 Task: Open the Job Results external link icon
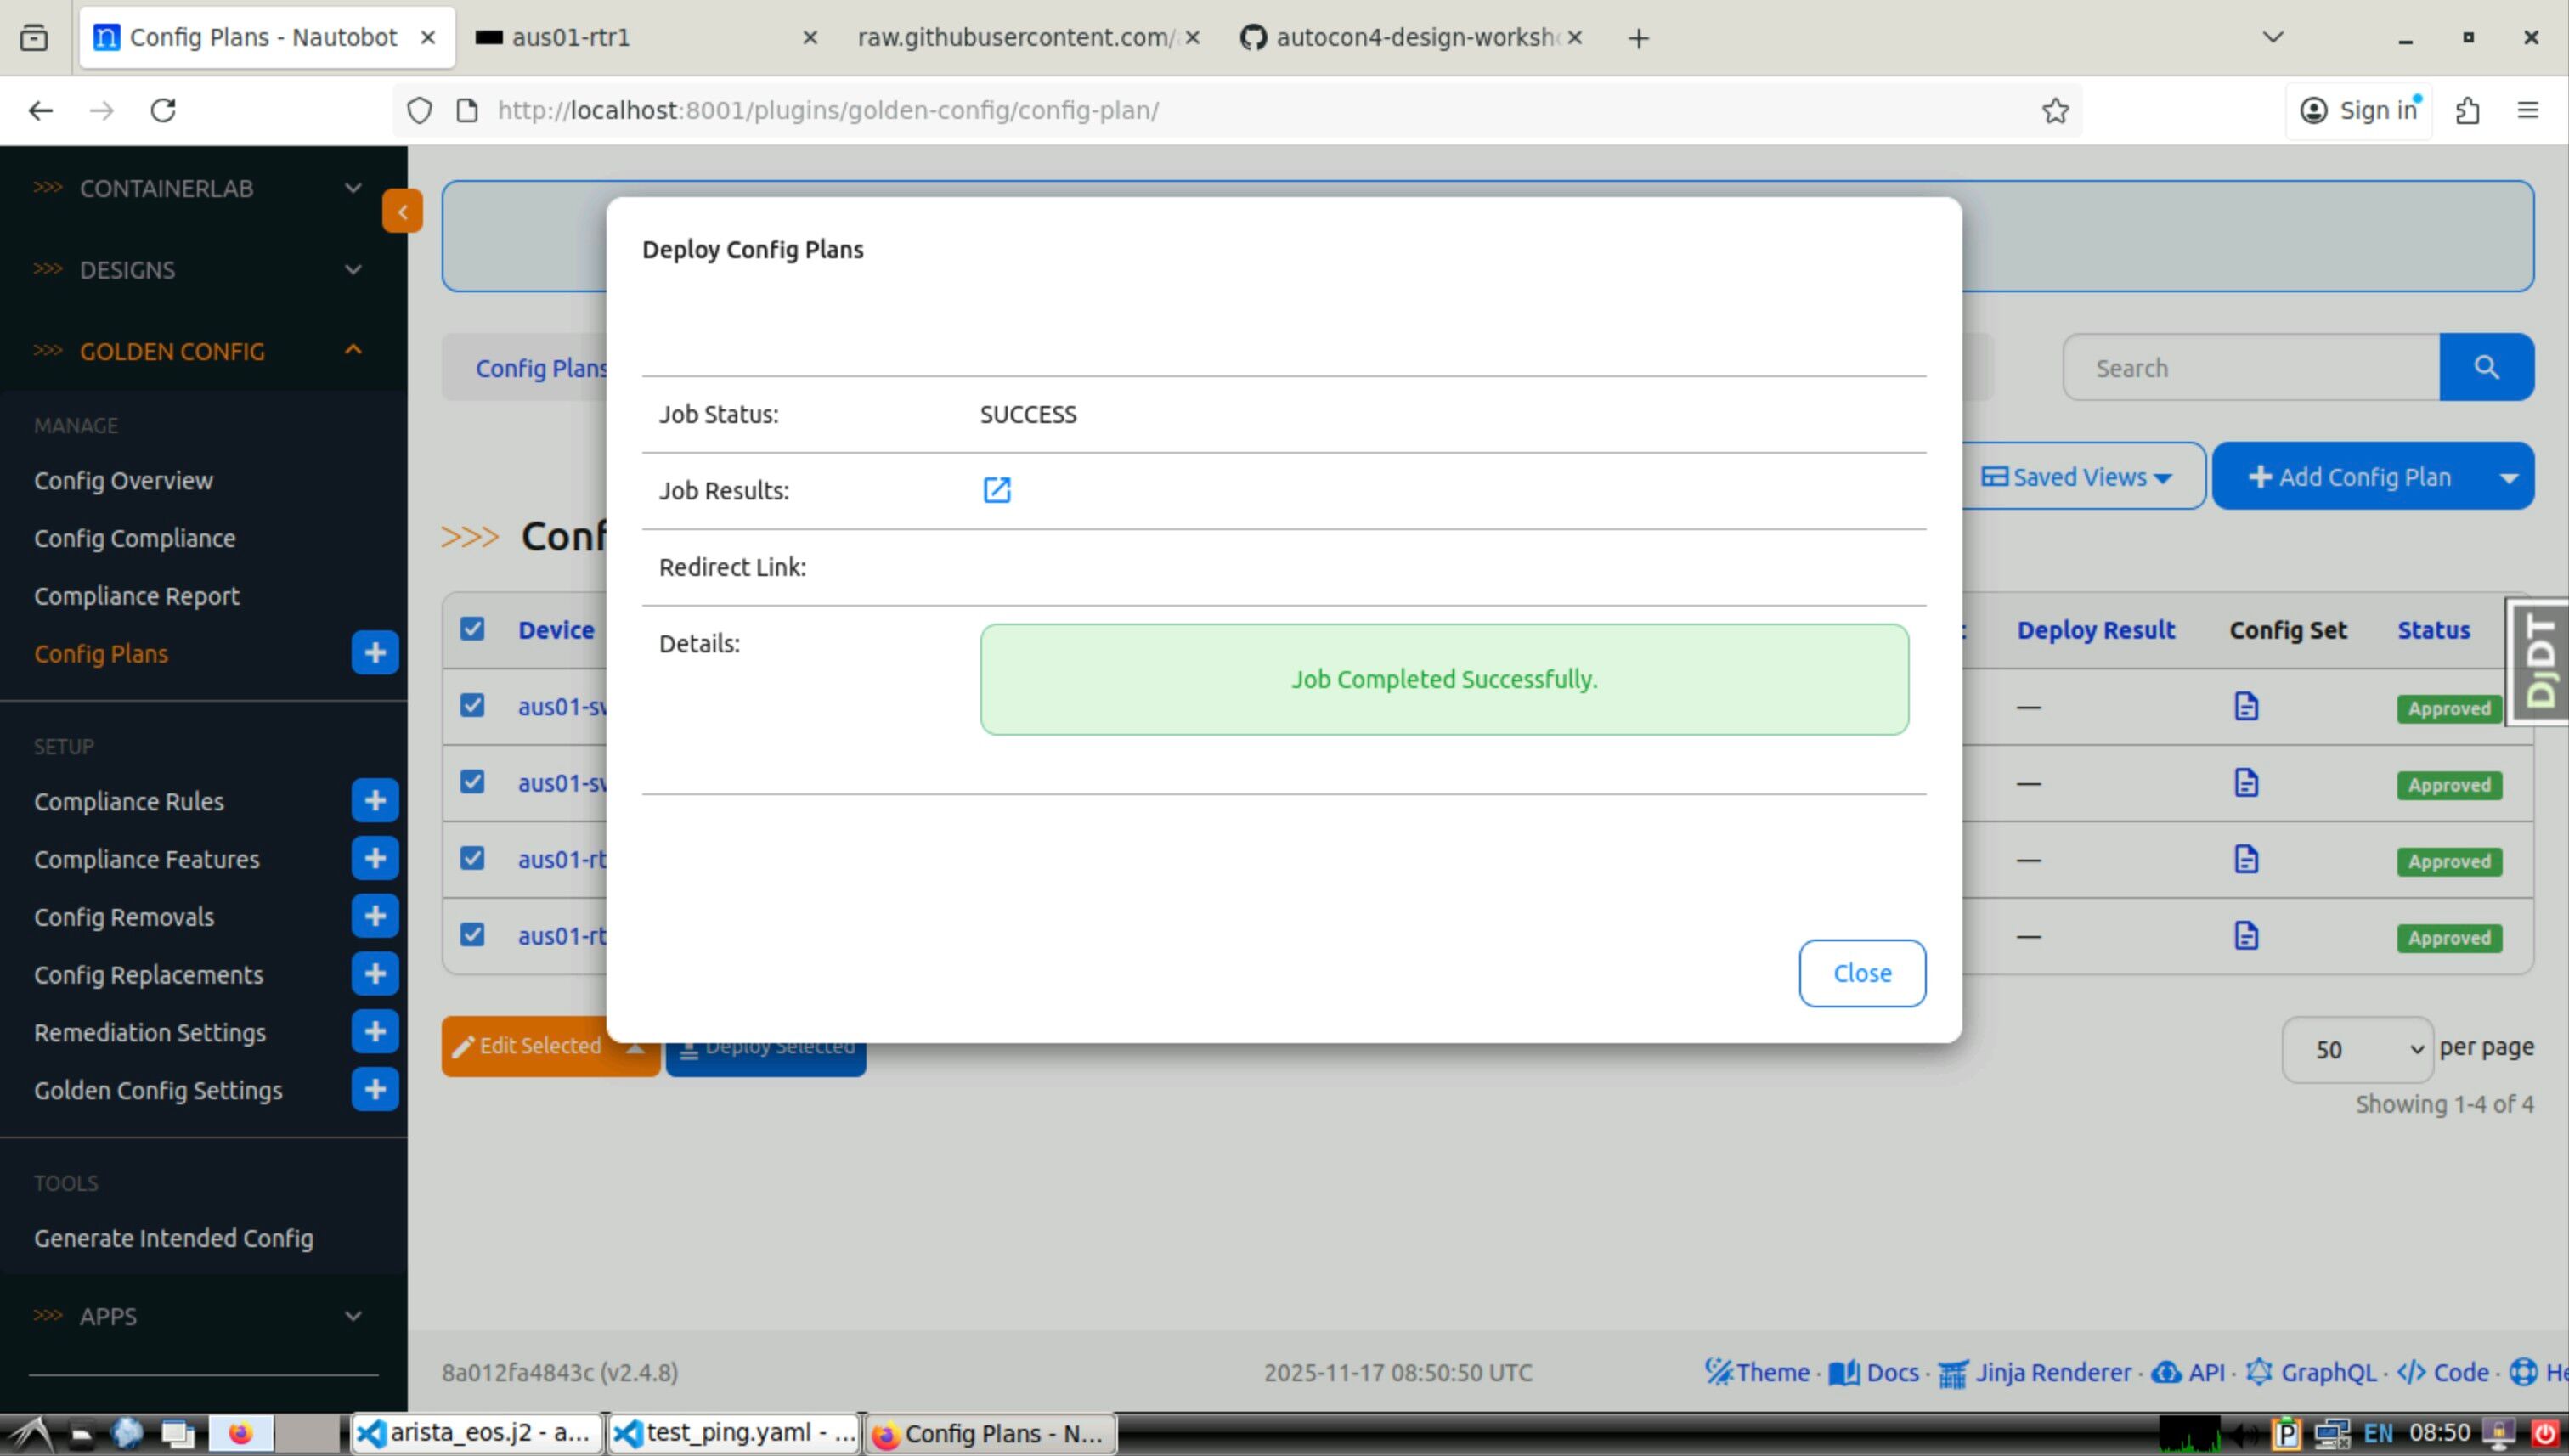[x=996, y=490]
